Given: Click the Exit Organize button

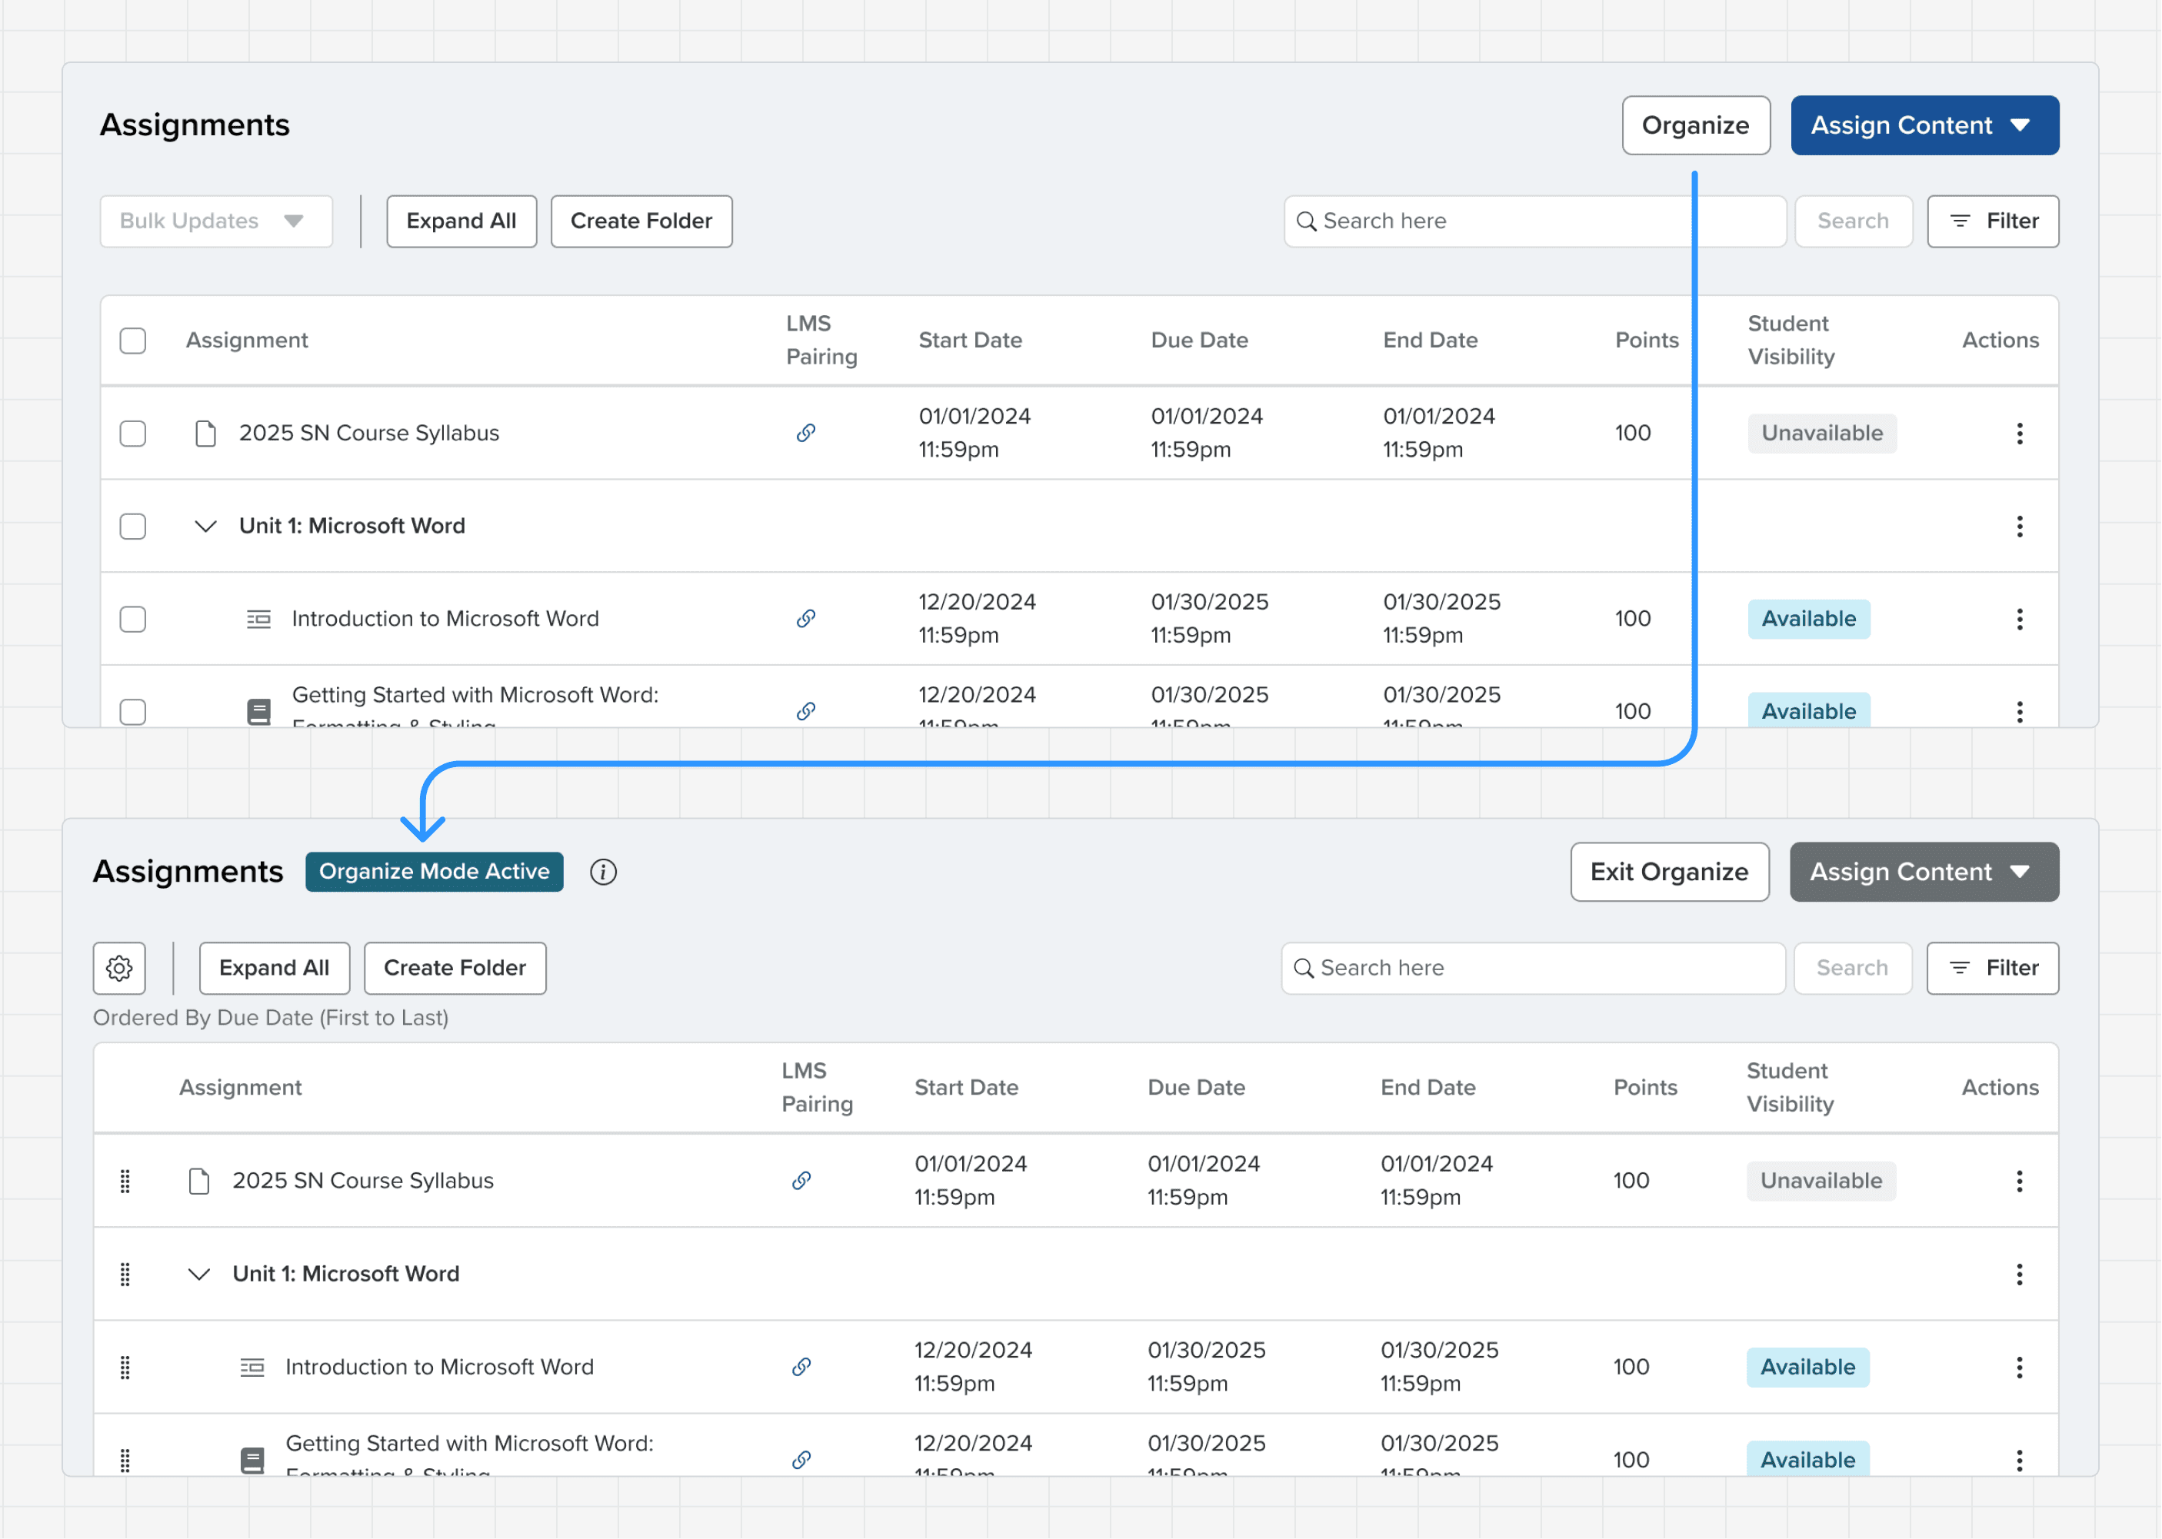Looking at the screenshot, I should tap(1668, 872).
